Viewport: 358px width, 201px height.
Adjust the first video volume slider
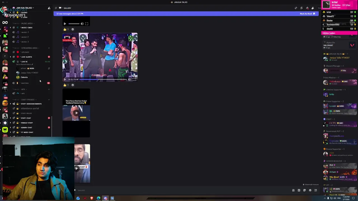pyautogui.click(x=74, y=24)
